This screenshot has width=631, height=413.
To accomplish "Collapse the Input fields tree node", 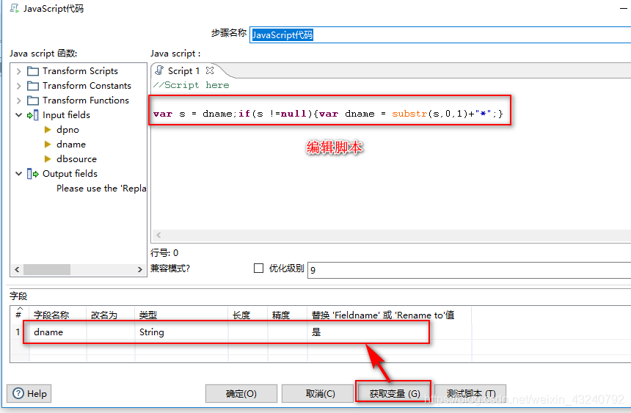I will click(x=18, y=115).
